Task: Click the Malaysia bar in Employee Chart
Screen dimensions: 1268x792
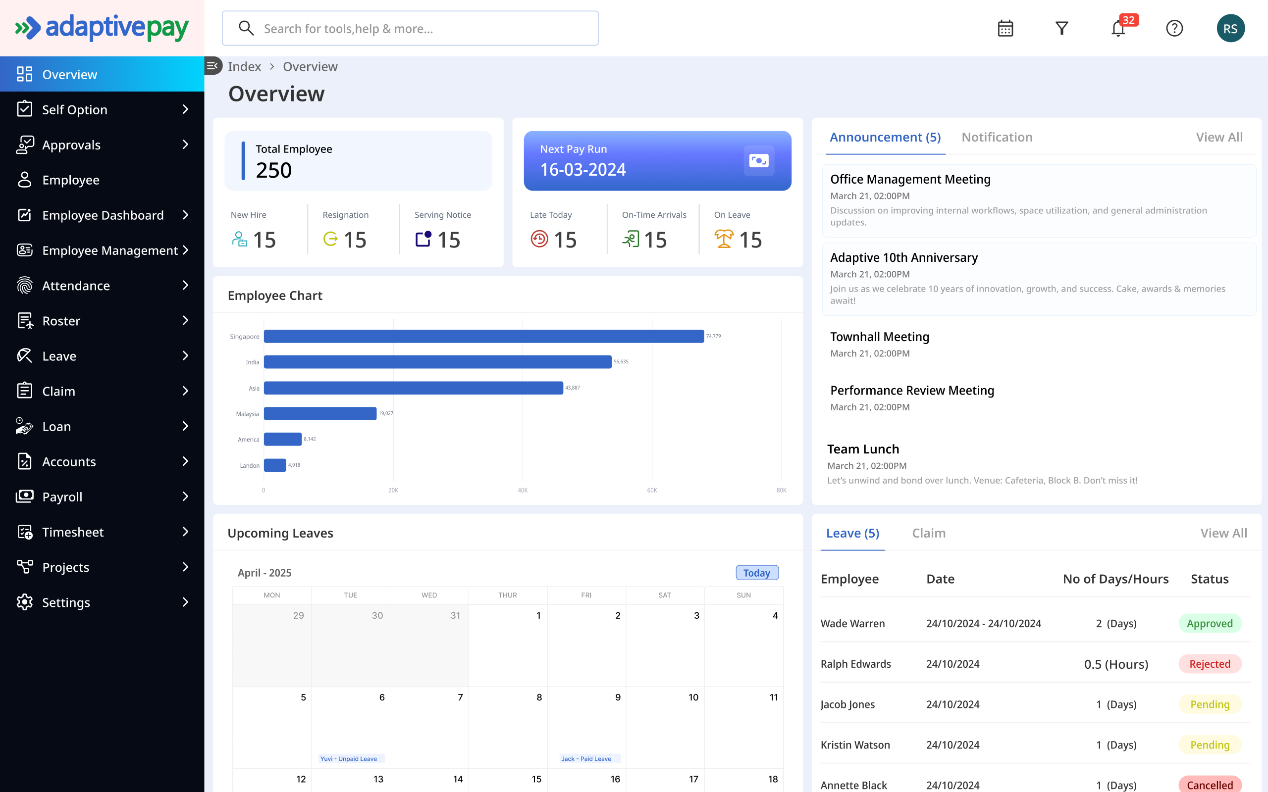Action: (x=320, y=413)
